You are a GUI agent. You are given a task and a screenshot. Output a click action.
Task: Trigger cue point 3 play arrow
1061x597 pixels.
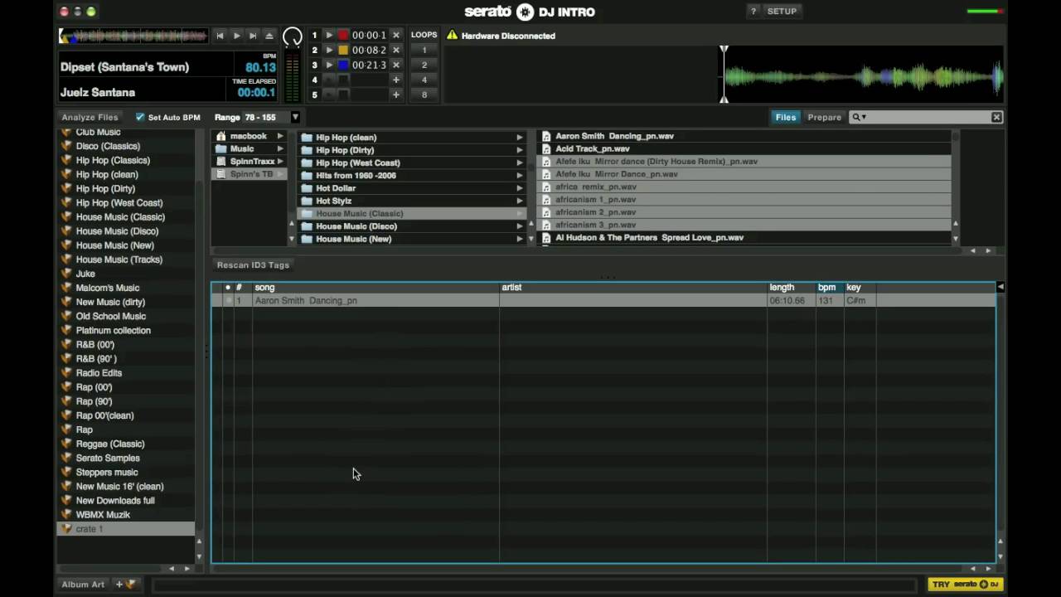[329, 65]
